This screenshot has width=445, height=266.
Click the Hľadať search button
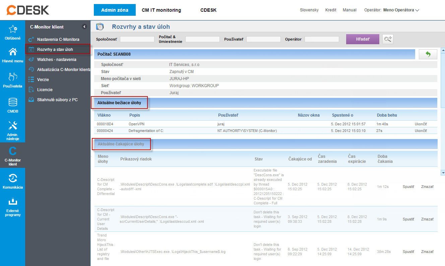tap(363, 39)
